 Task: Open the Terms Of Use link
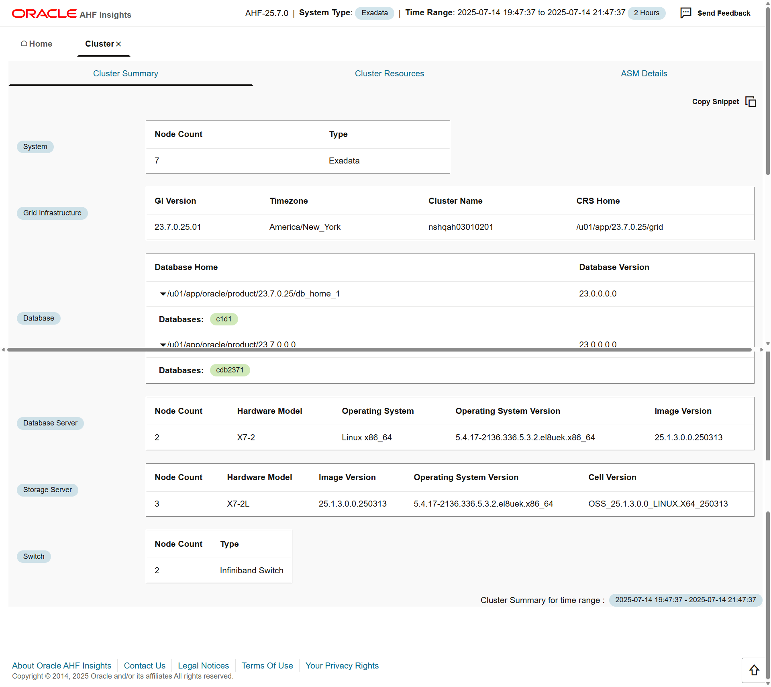[x=267, y=666]
